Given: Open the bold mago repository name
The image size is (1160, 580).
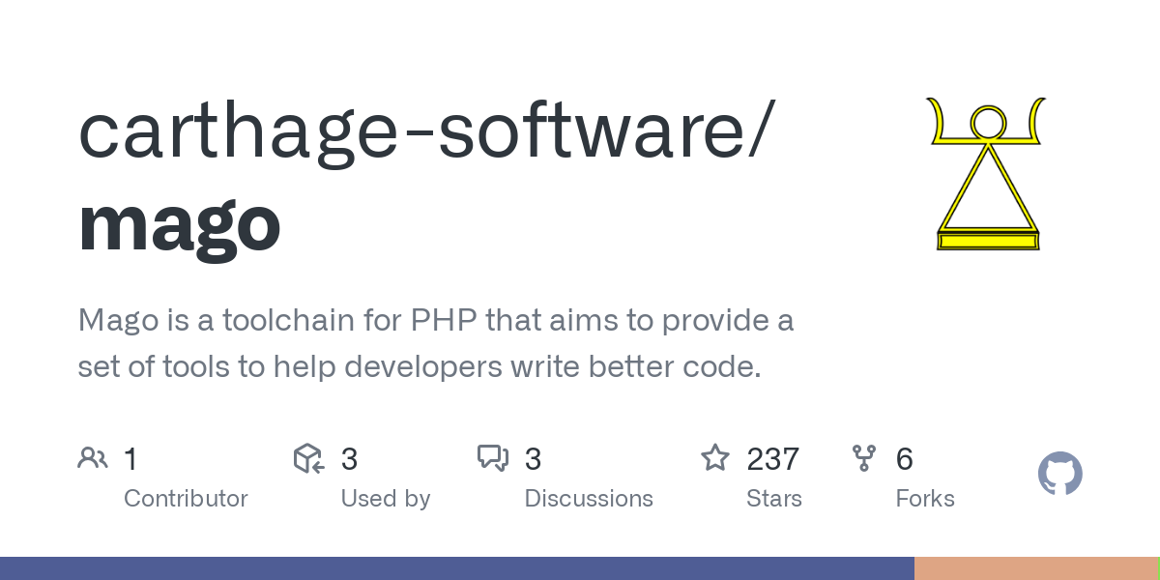Looking at the screenshot, I should pyautogui.click(x=180, y=223).
